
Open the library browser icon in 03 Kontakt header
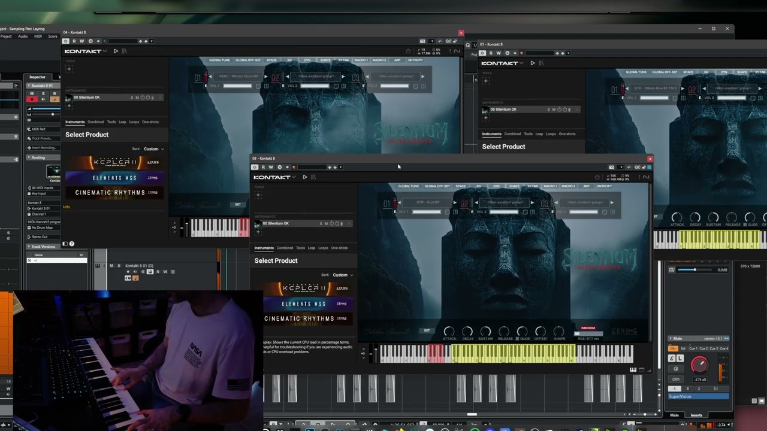click(313, 177)
